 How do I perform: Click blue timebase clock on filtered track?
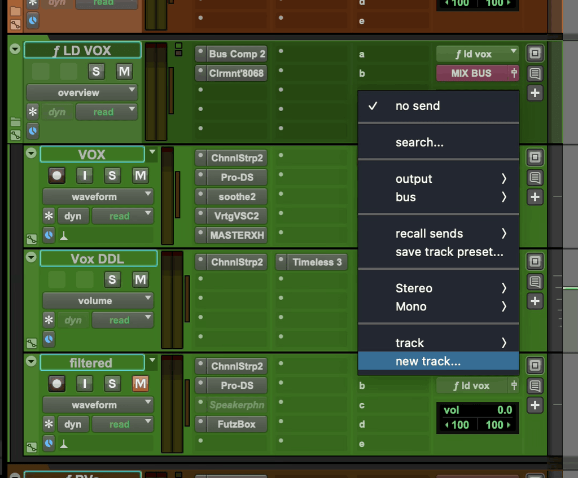(x=49, y=444)
